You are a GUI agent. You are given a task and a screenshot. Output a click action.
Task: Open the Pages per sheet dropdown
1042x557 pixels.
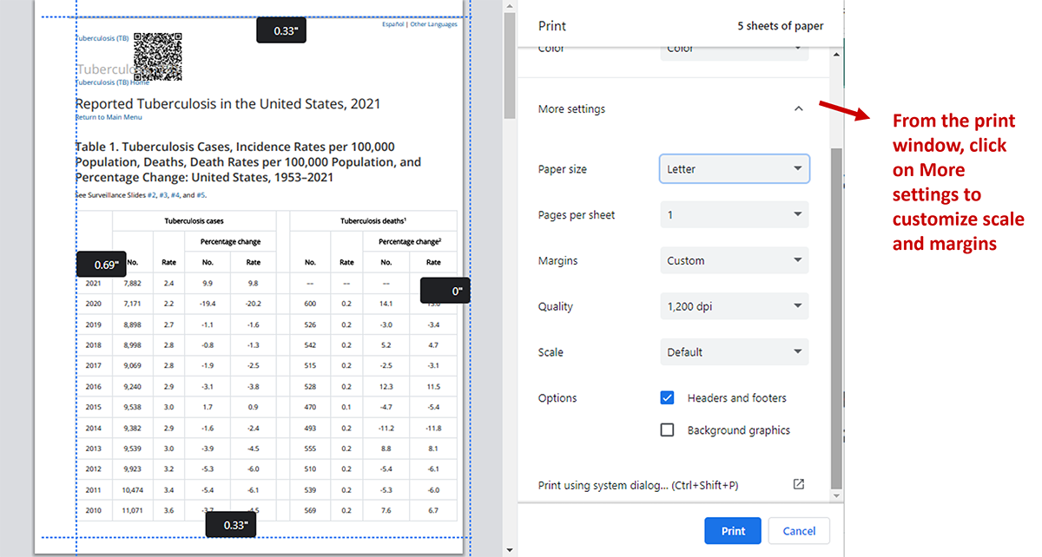point(734,214)
